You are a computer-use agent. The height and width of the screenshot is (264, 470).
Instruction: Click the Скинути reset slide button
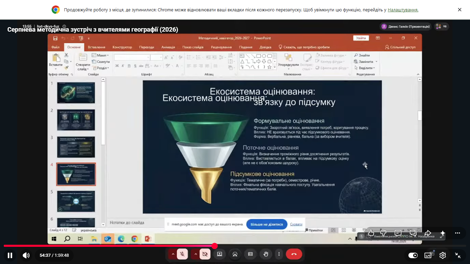click(101, 62)
